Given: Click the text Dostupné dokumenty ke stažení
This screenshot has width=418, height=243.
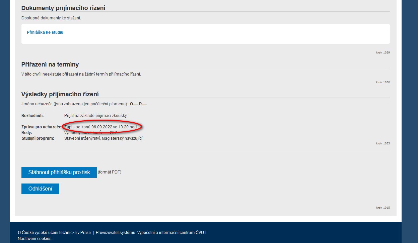Looking at the screenshot, I should point(51,18).
